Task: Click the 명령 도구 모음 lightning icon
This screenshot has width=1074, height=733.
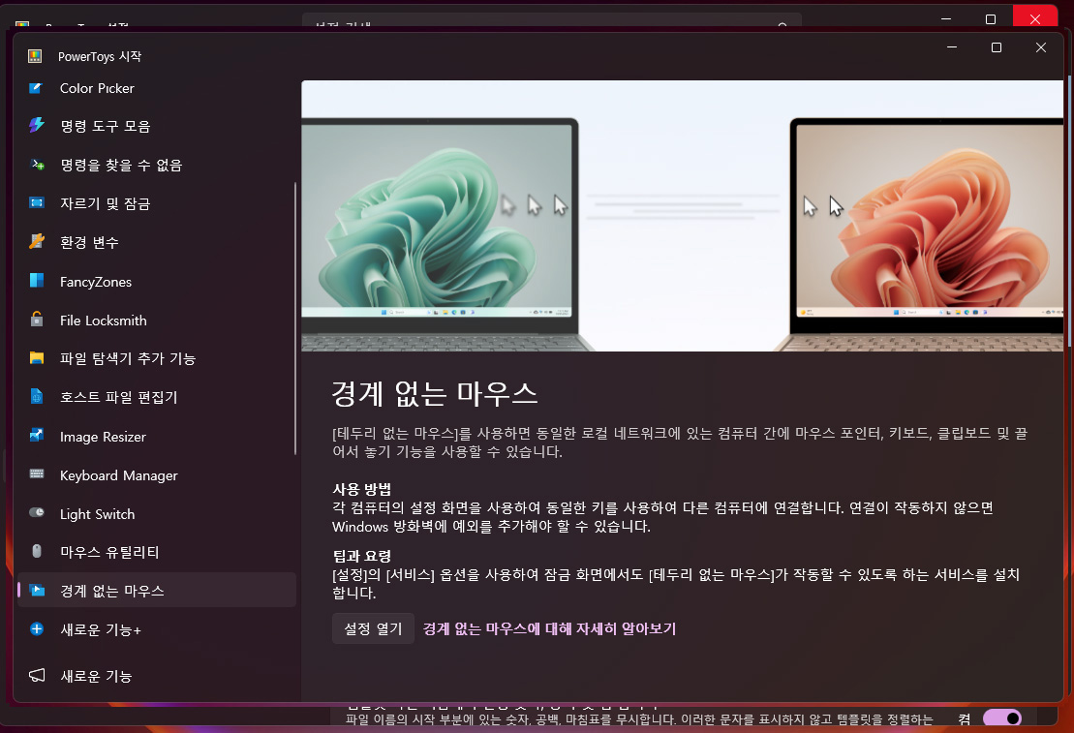Action: (x=36, y=125)
